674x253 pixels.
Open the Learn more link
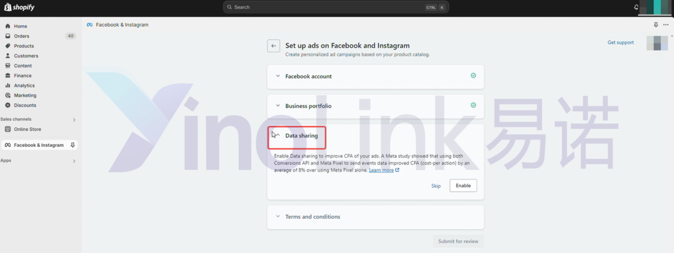pyautogui.click(x=381, y=170)
